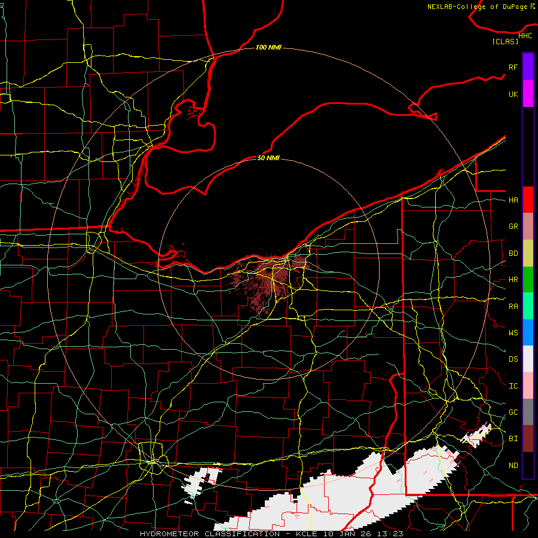
Task: Click the IC pink legend swatch
Action: 528,386
